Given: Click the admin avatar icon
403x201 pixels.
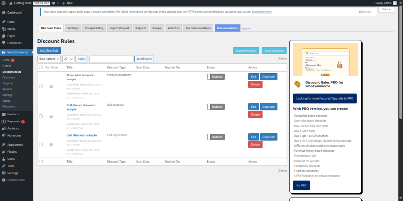Looking at the screenshot, I should [394, 3].
